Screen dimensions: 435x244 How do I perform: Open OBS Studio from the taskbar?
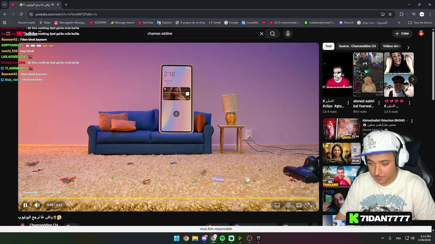[x=249, y=238]
